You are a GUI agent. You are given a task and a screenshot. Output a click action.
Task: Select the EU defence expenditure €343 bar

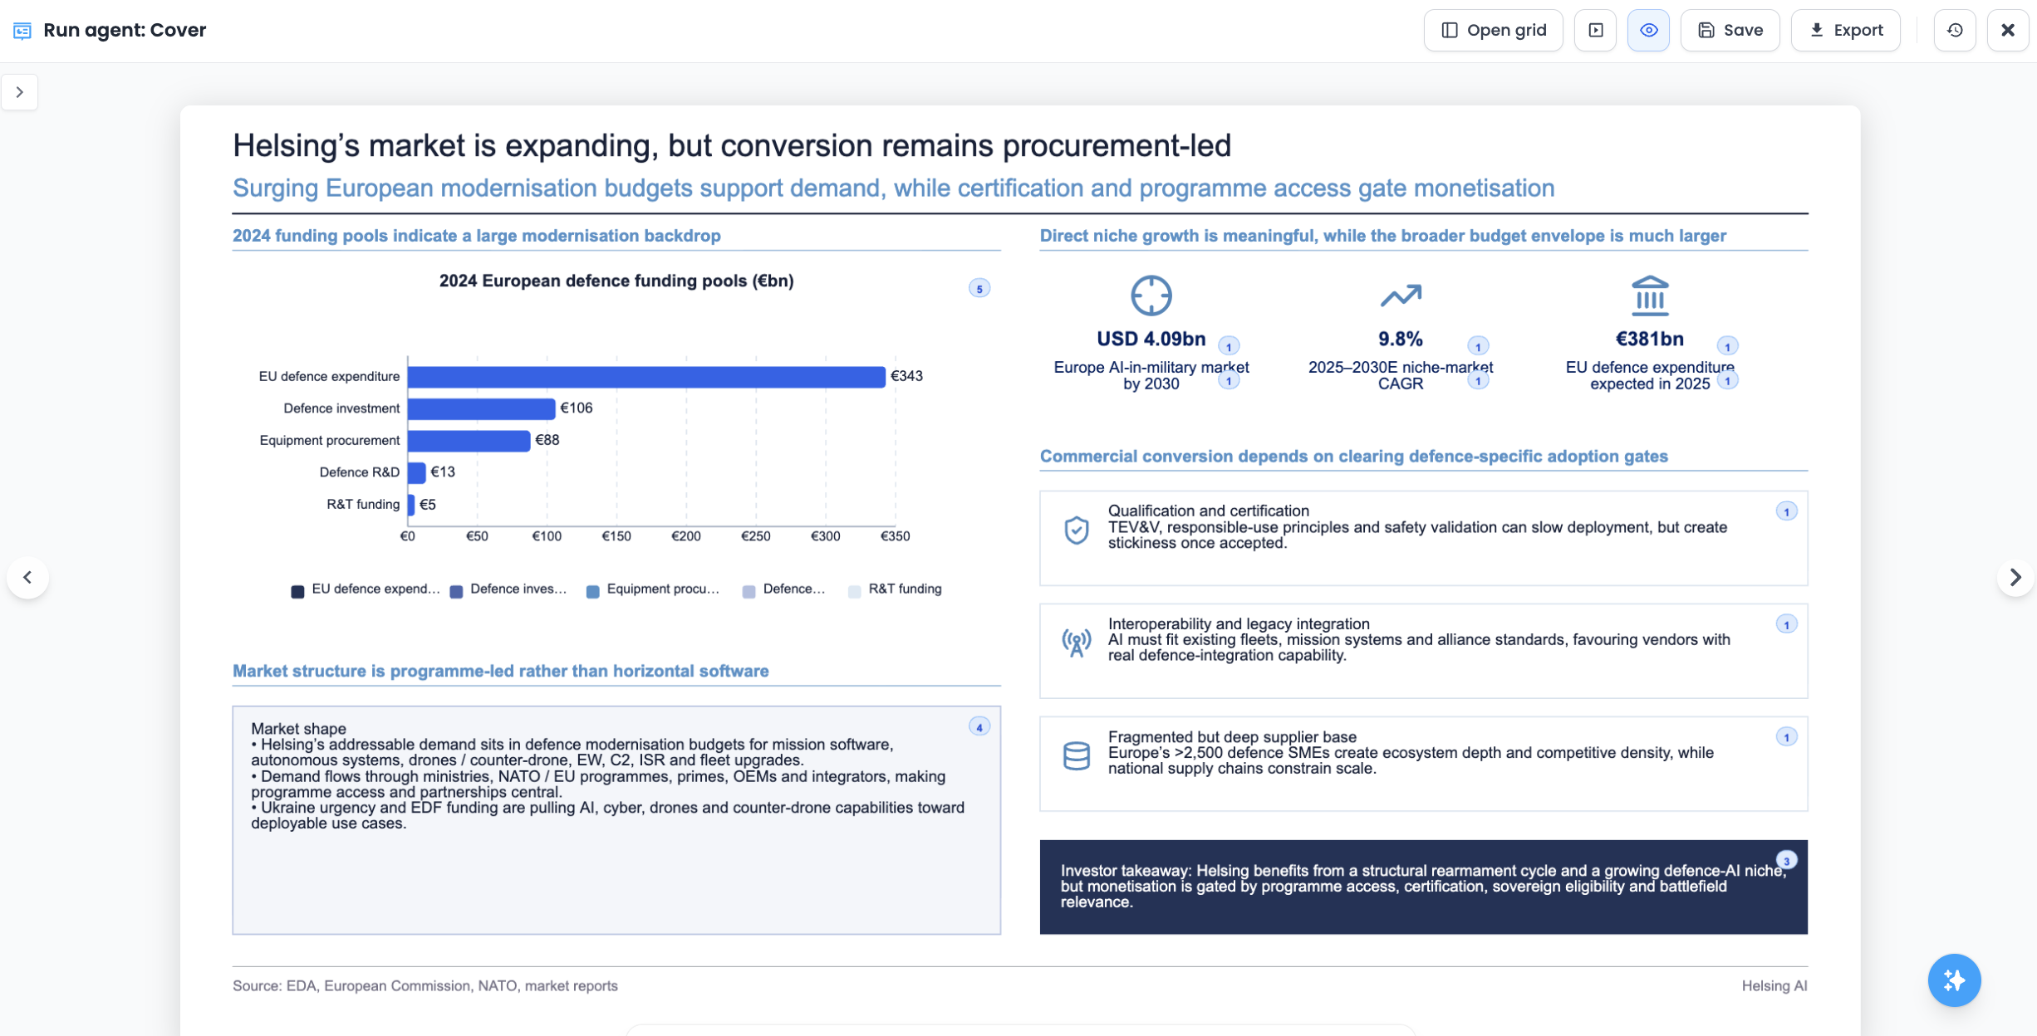click(646, 377)
